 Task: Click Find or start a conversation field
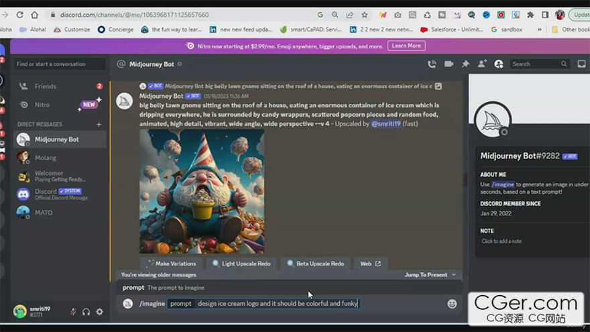(60, 64)
